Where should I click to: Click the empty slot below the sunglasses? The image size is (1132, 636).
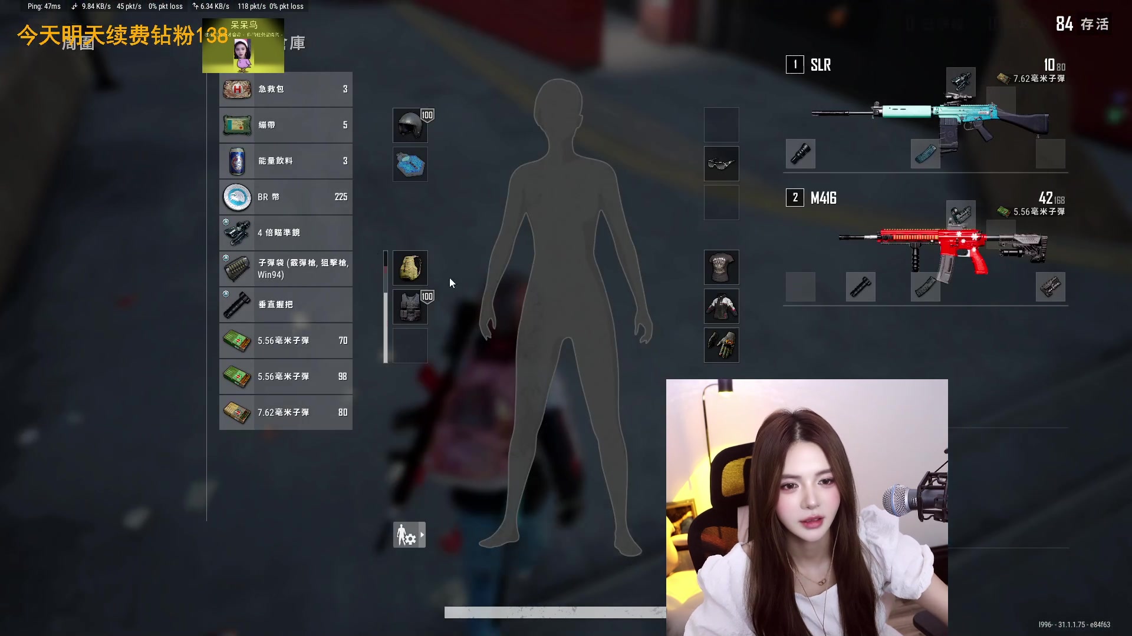(x=722, y=203)
